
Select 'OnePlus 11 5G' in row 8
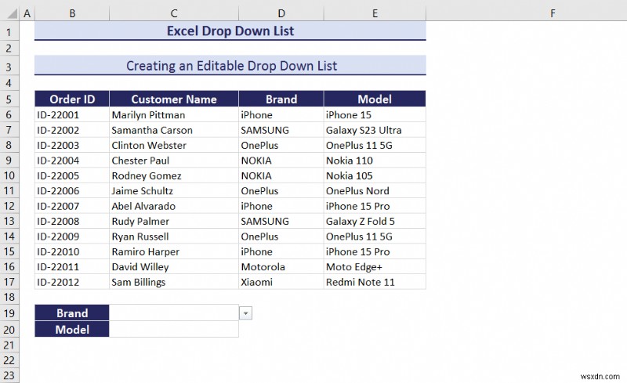tap(375, 145)
